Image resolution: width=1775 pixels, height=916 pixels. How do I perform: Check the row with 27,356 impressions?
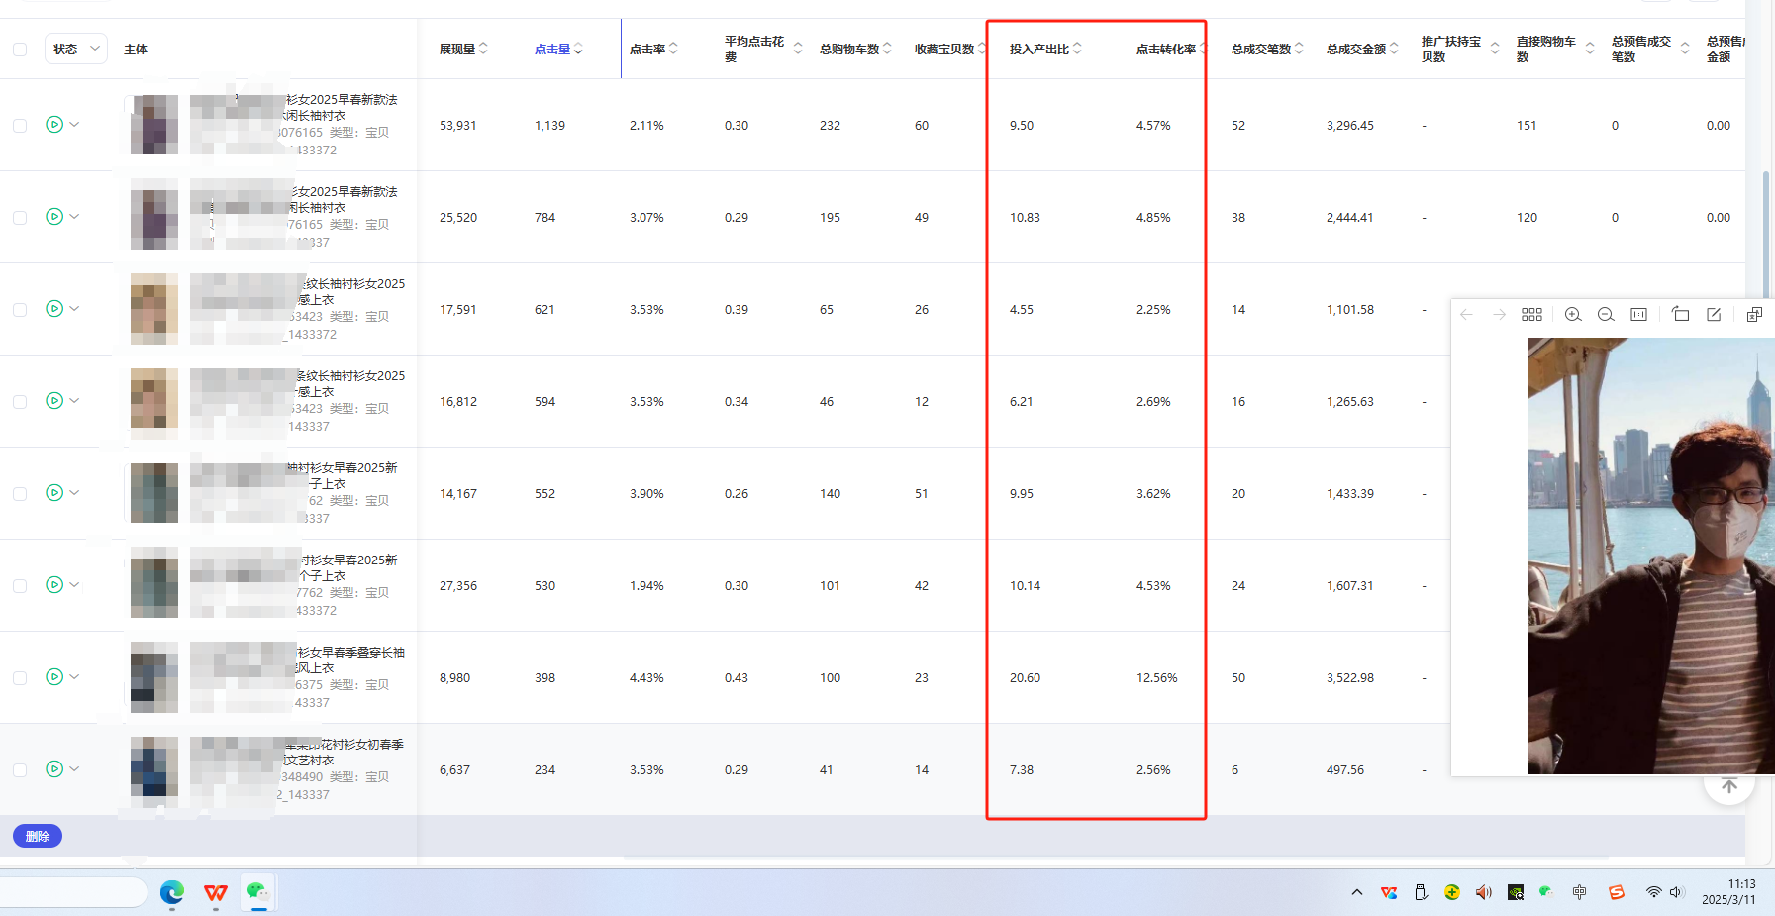20,586
